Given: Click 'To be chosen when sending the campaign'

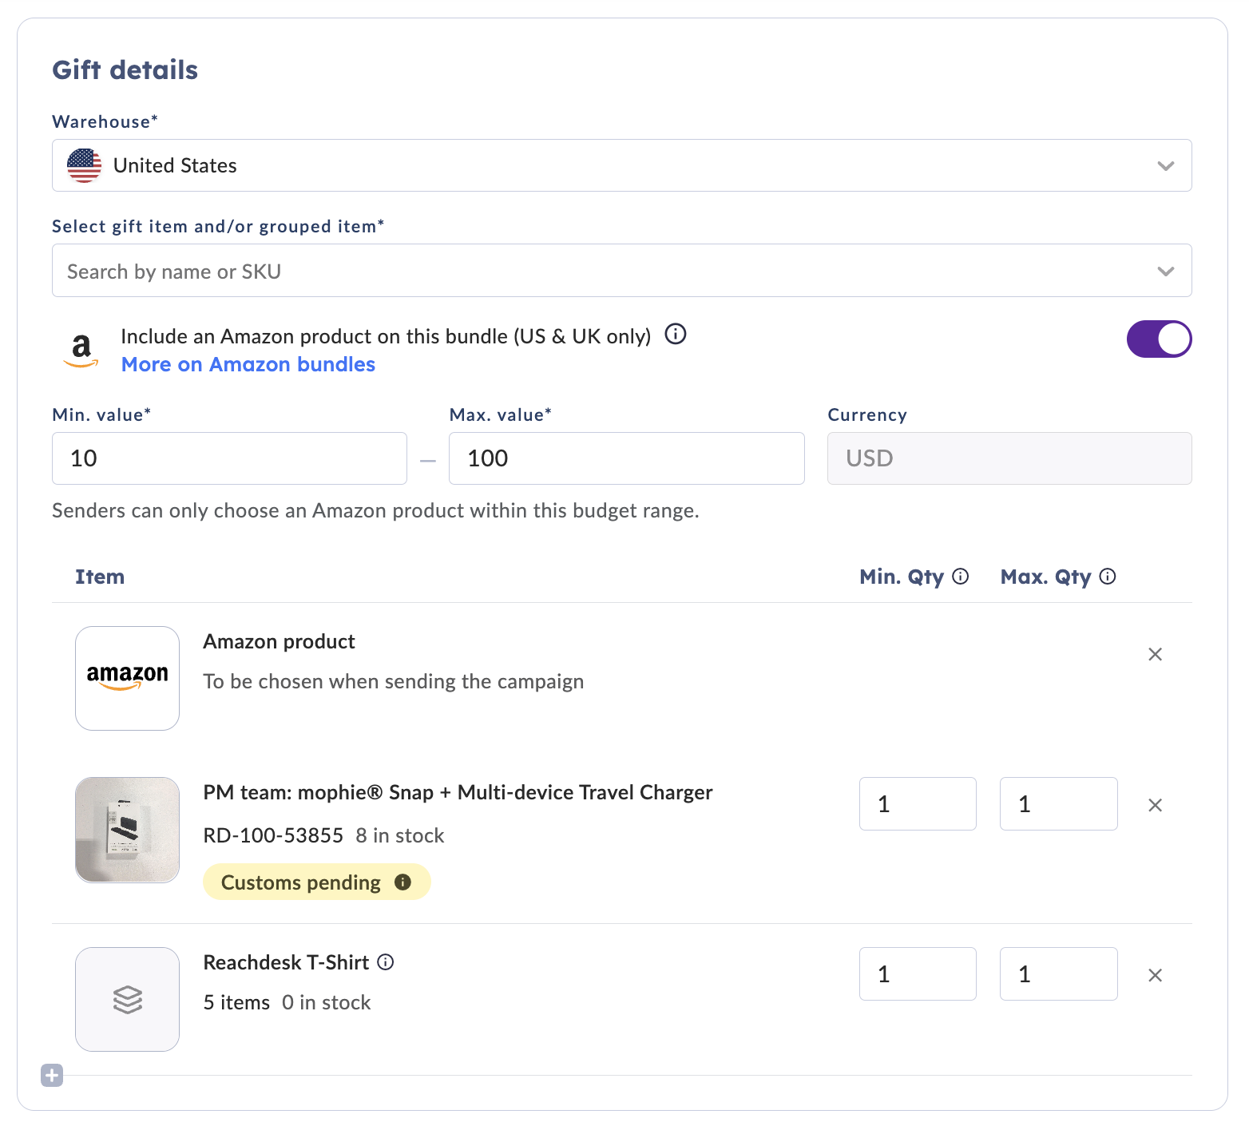Looking at the screenshot, I should click(x=394, y=681).
